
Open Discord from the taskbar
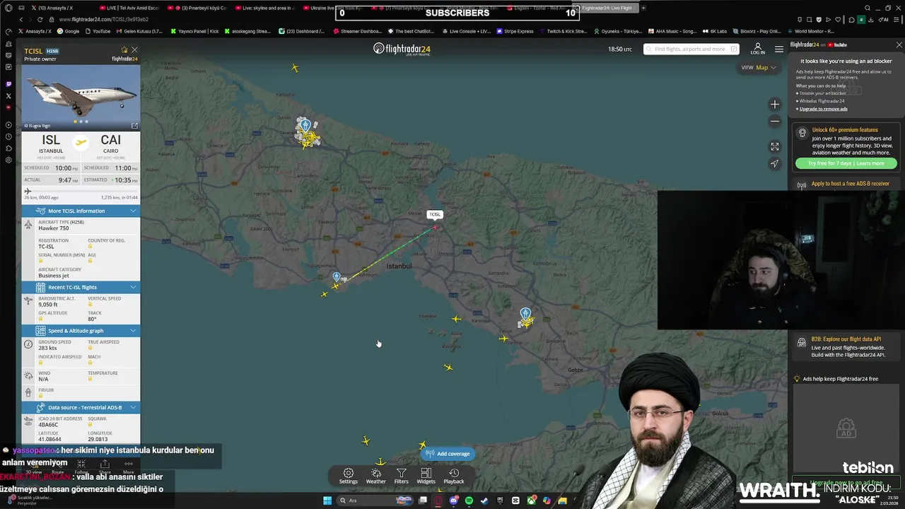[x=453, y=501]
